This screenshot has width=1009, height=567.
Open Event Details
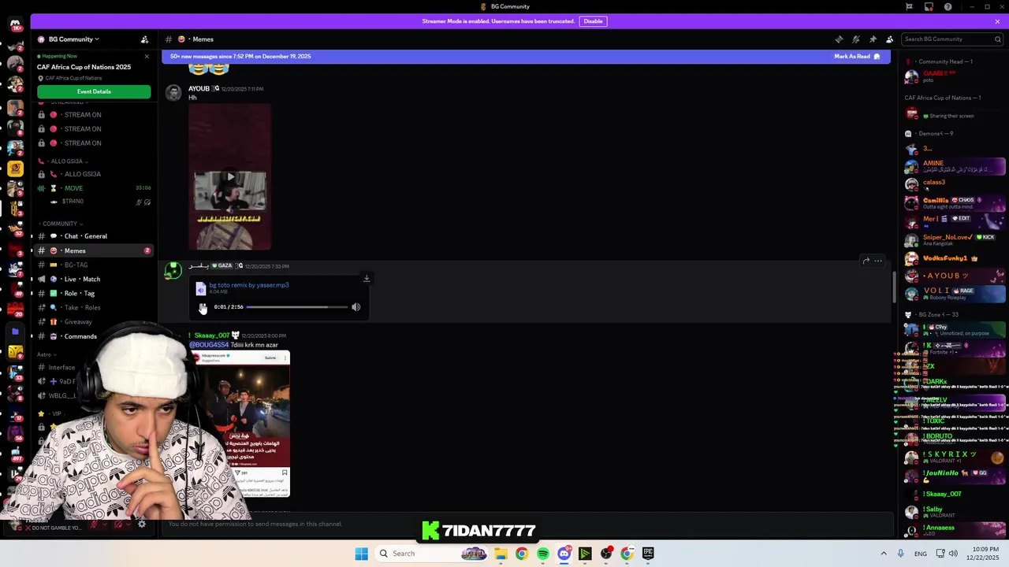[x=94, y=91]
